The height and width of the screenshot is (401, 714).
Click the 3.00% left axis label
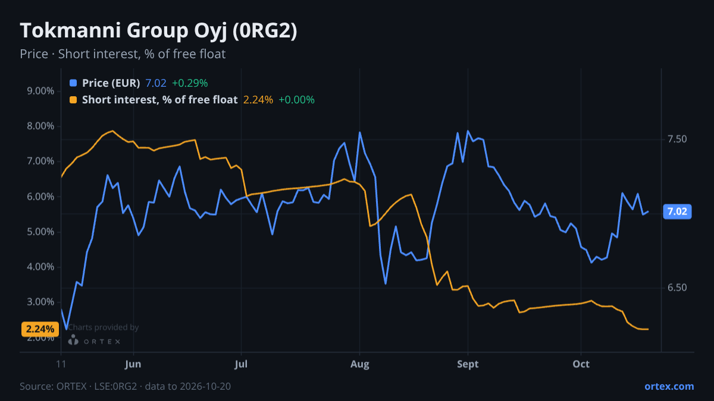(x=41, y=302)
